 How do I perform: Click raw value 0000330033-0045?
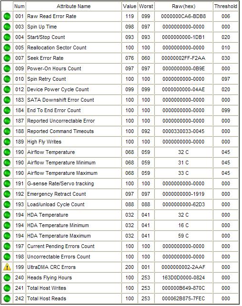point(183,131)
